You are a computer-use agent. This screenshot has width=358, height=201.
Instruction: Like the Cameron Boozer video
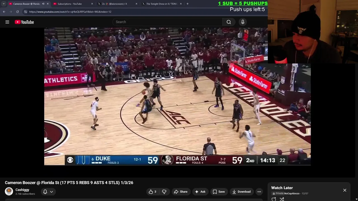pos(152,192)
